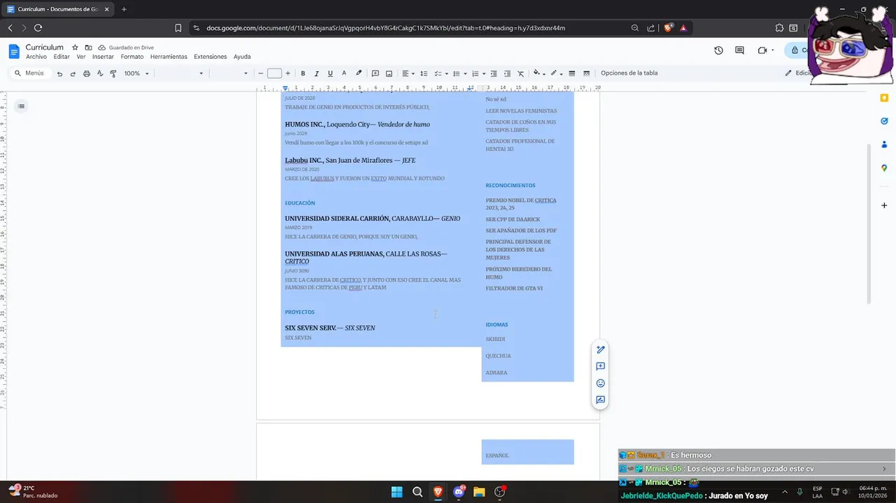Open the Extensiones menu
Image resolution: width=896 pixels, height=503 pixels.
[211, 57]
